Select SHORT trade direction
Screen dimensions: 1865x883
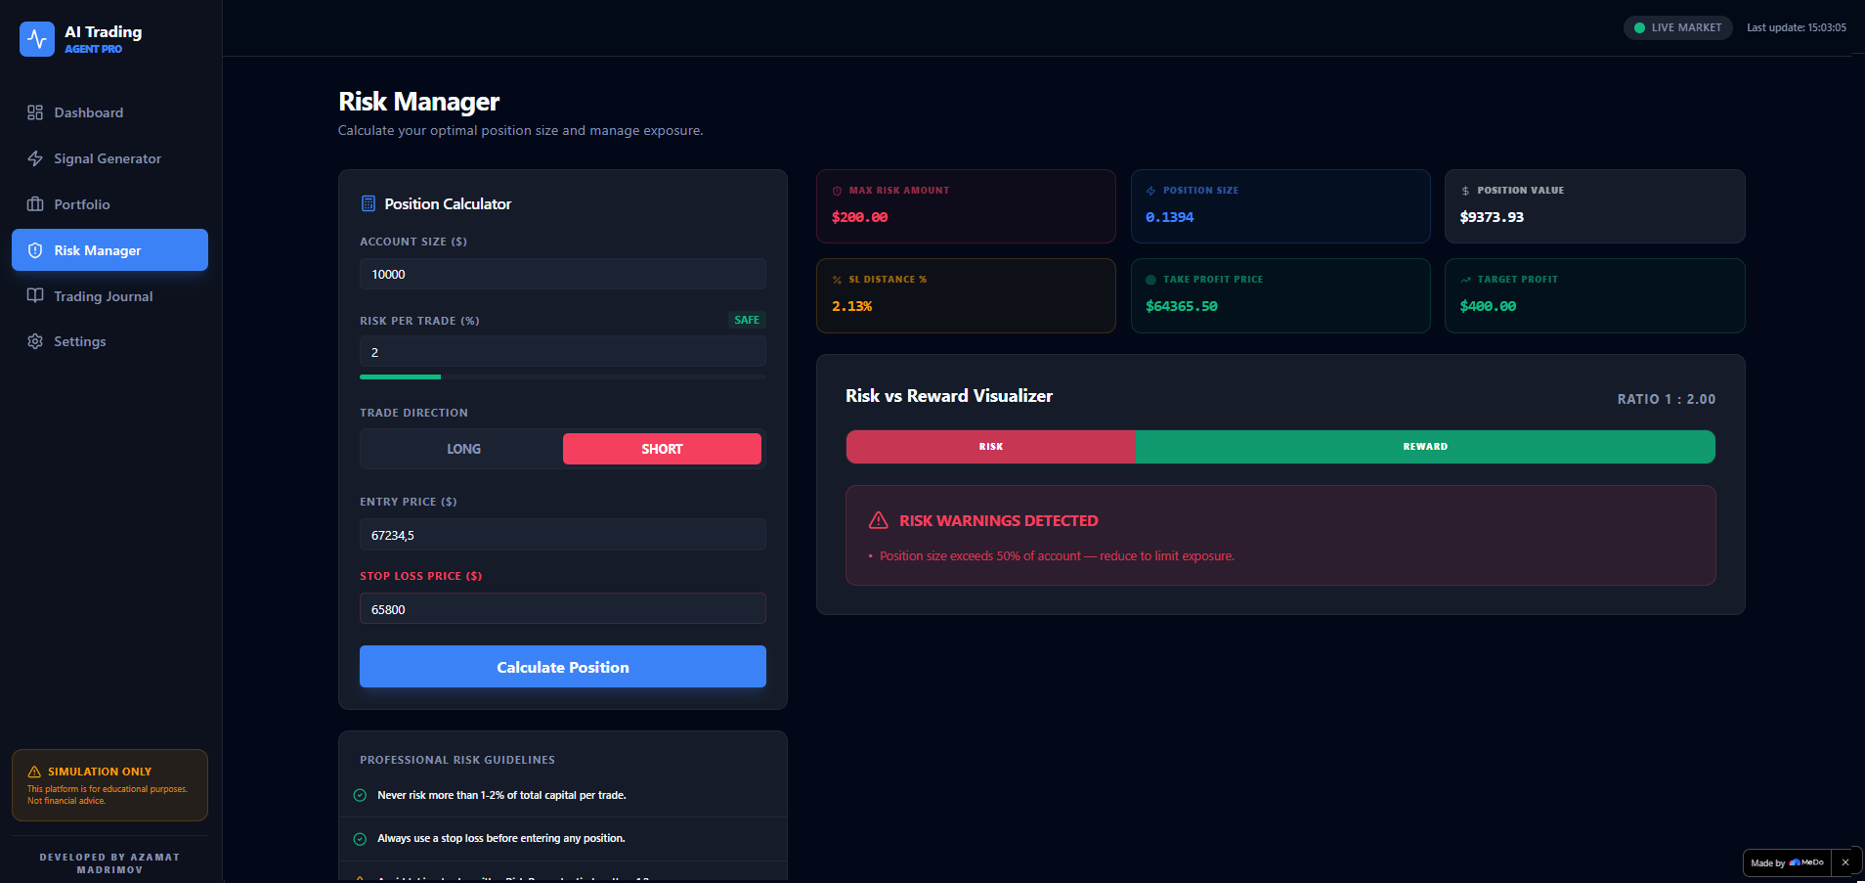[662, 449]
